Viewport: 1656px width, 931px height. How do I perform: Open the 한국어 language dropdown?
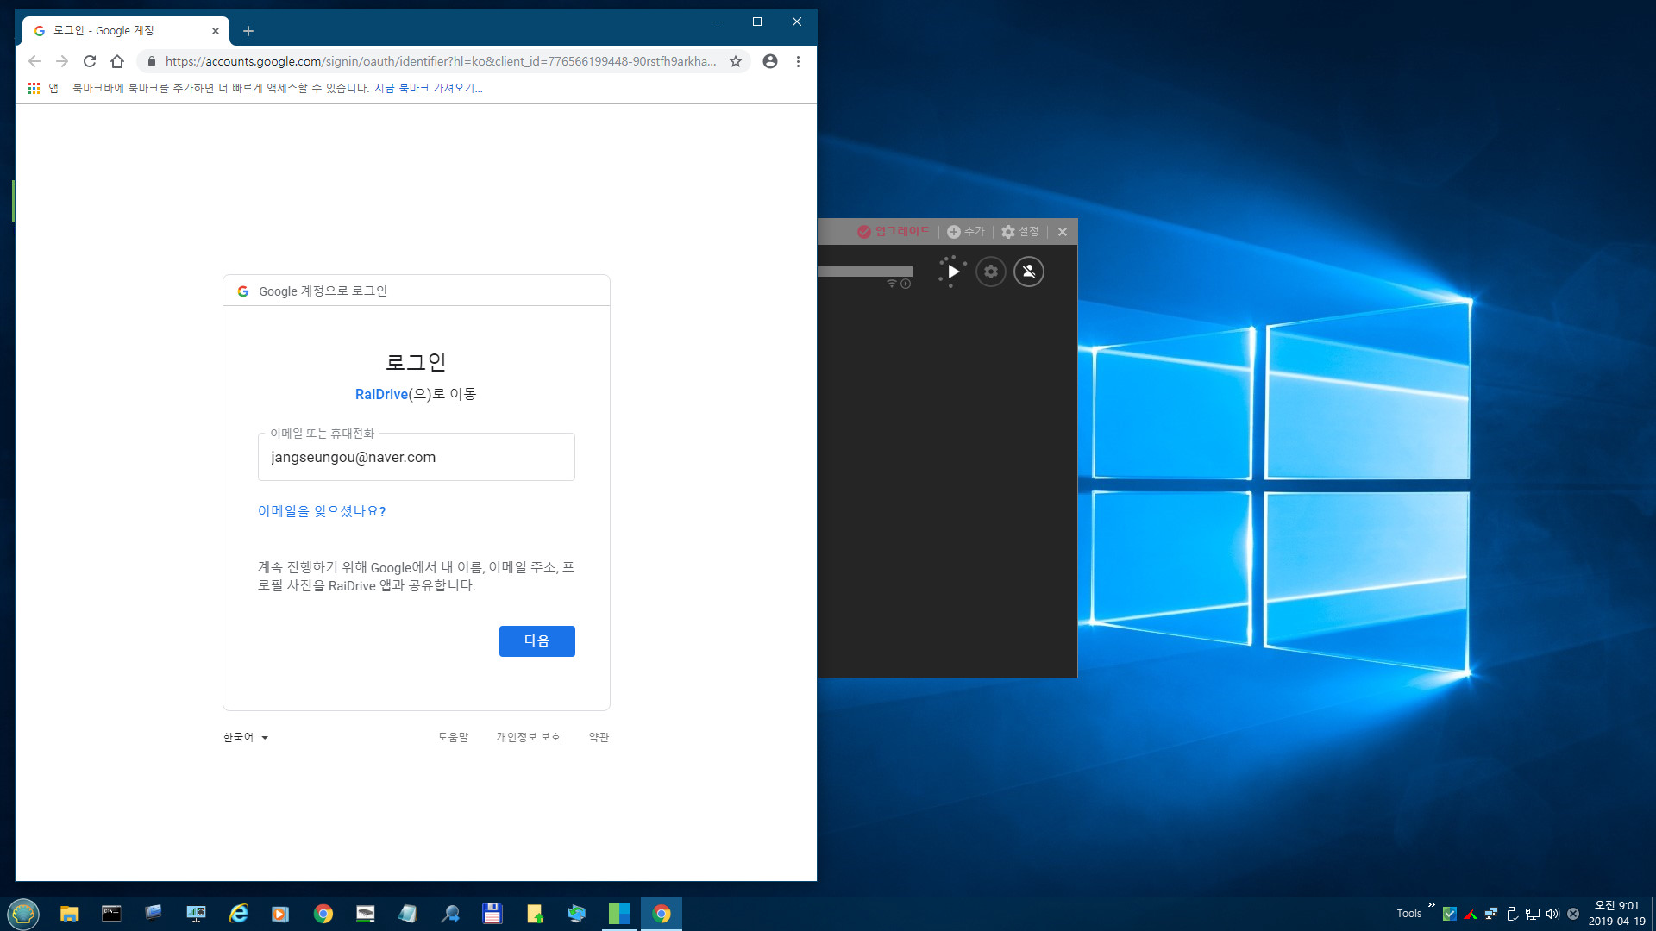pyautogui.click(x=246, y=737)
